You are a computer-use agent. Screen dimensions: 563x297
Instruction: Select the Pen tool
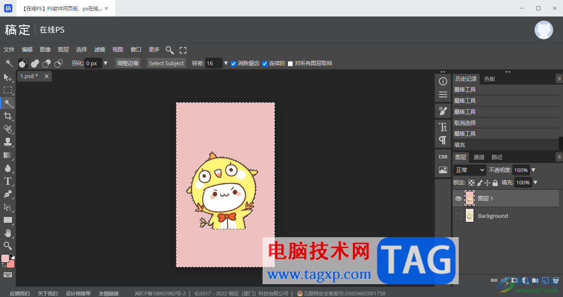(7, 194)
